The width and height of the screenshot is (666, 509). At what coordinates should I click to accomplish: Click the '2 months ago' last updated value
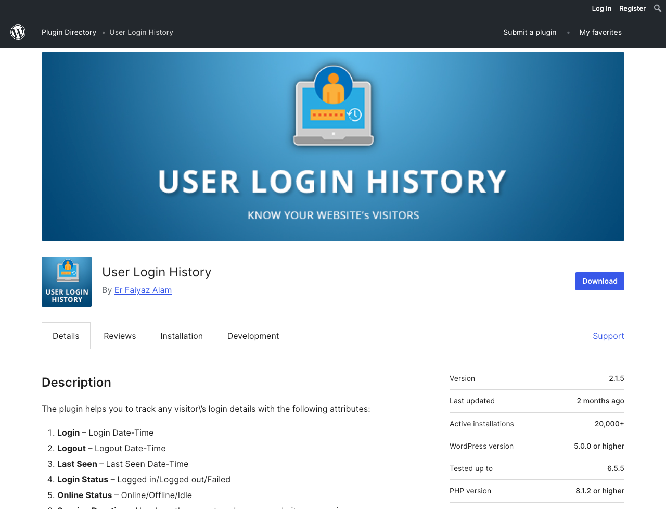[600, 401]
